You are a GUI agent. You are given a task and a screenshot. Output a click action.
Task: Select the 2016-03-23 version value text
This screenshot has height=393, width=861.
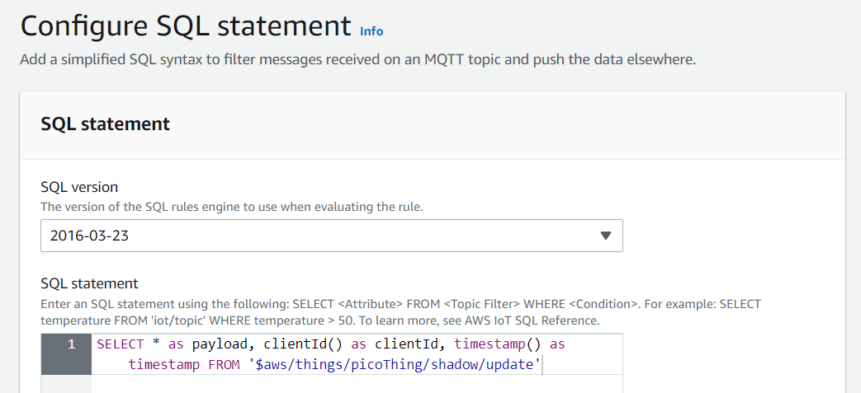(x=89, y=236)
